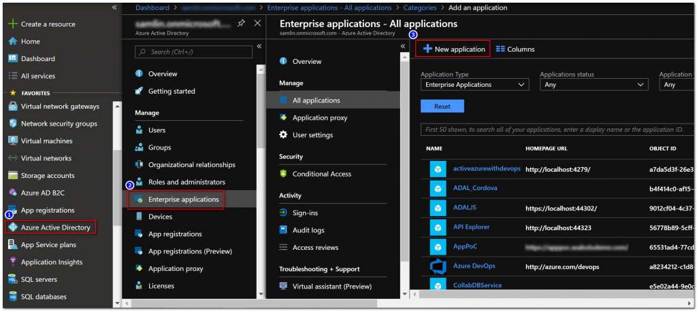Collapse the Enterprise applications menu pane
Image resolution: width=697 pixels, height=311 pixels.
(403, 46)
